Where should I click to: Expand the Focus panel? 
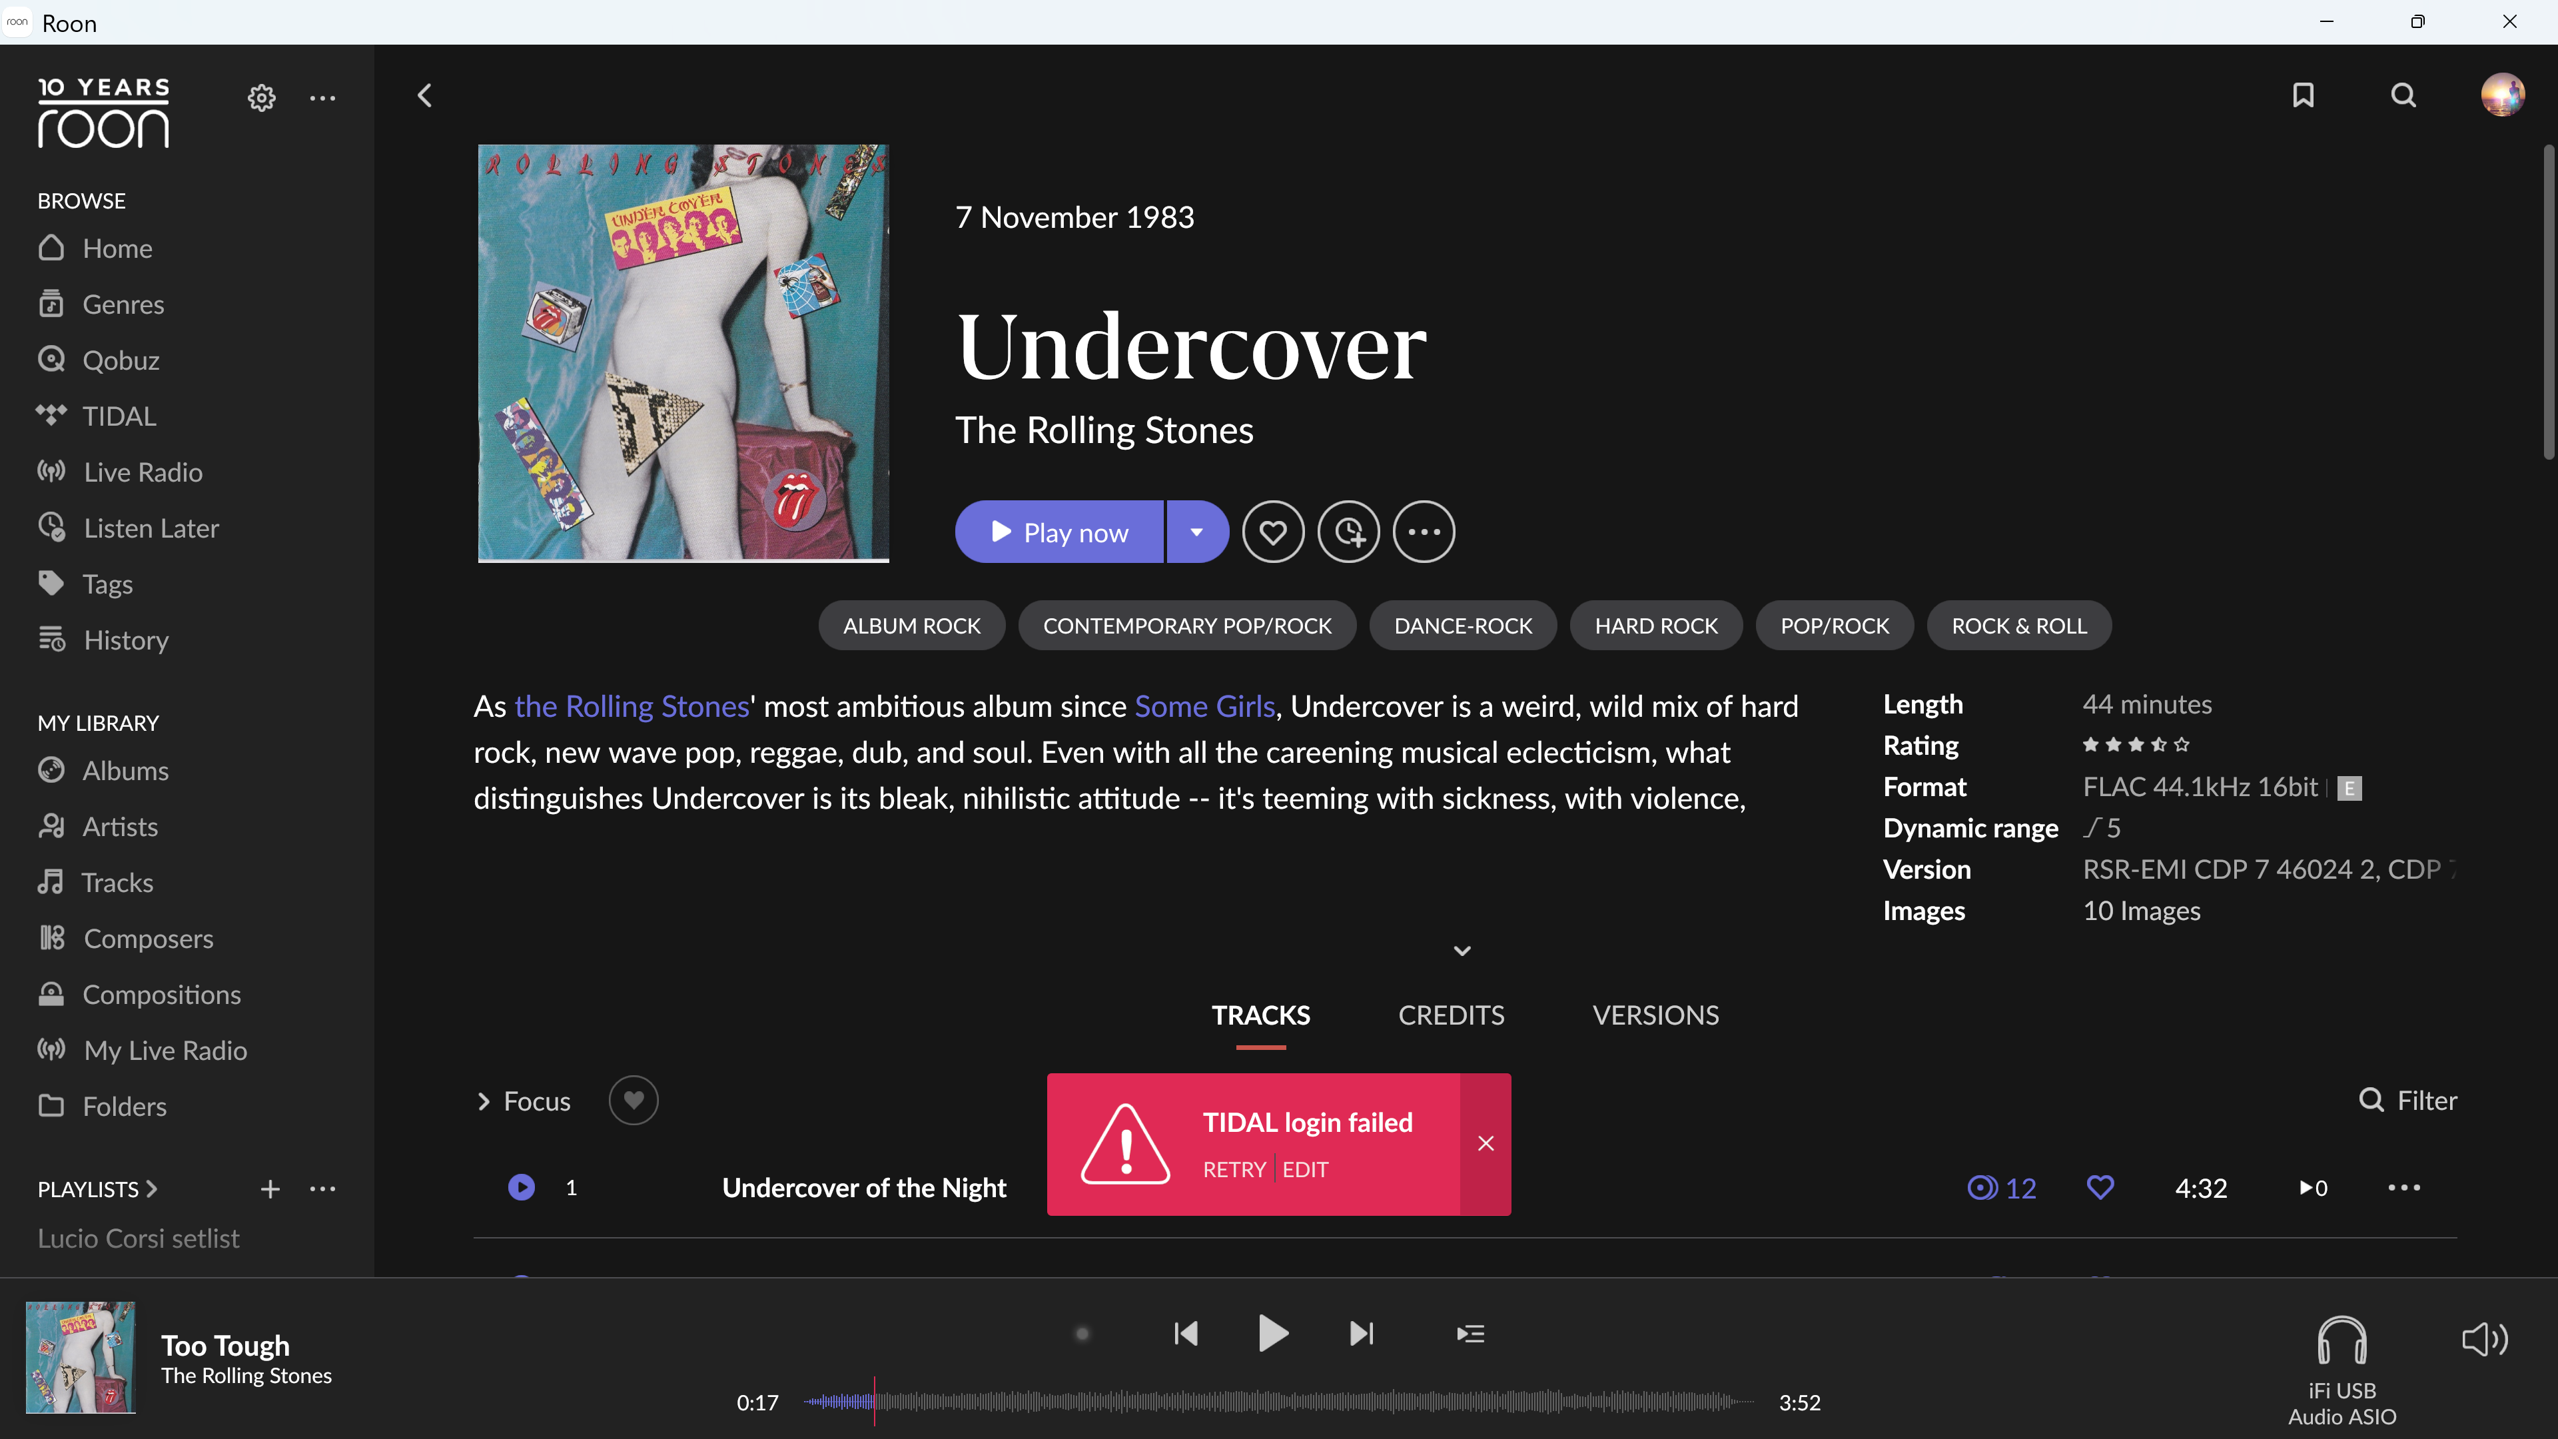(524, 1101)
